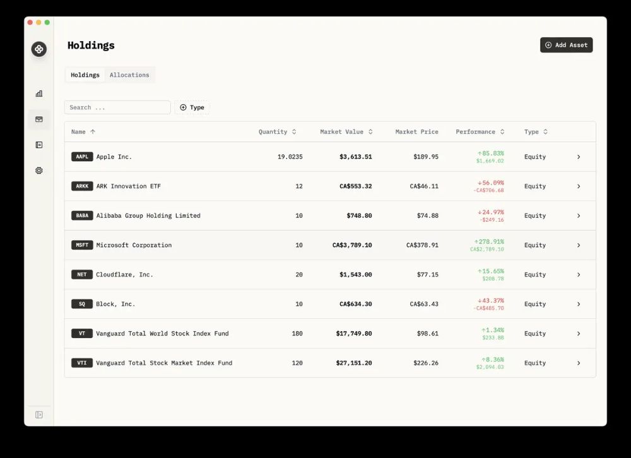Open Alibaba Group Holding Limited entry
This screenshot has width=631, height=458.
coord(148,216)
